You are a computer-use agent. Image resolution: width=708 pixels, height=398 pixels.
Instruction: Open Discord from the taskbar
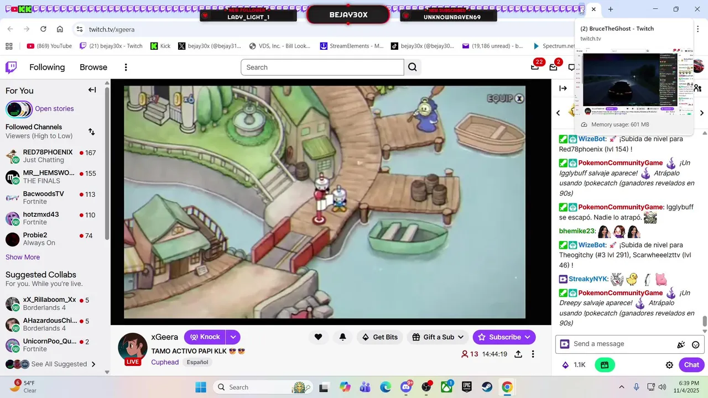tap(406, 387)
